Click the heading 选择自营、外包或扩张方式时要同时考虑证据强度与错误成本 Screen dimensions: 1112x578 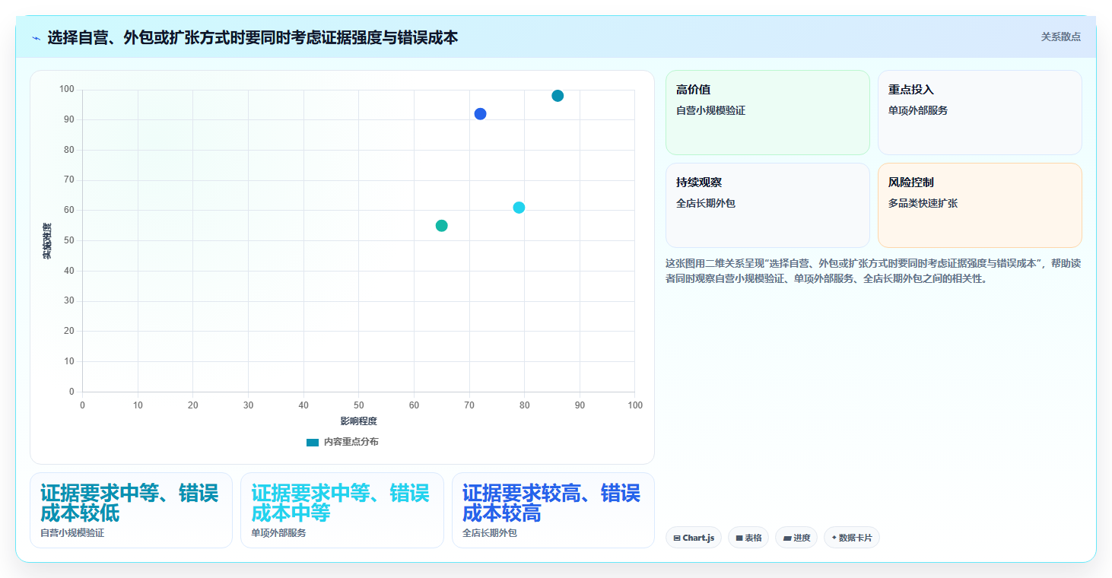click(253, 37)
